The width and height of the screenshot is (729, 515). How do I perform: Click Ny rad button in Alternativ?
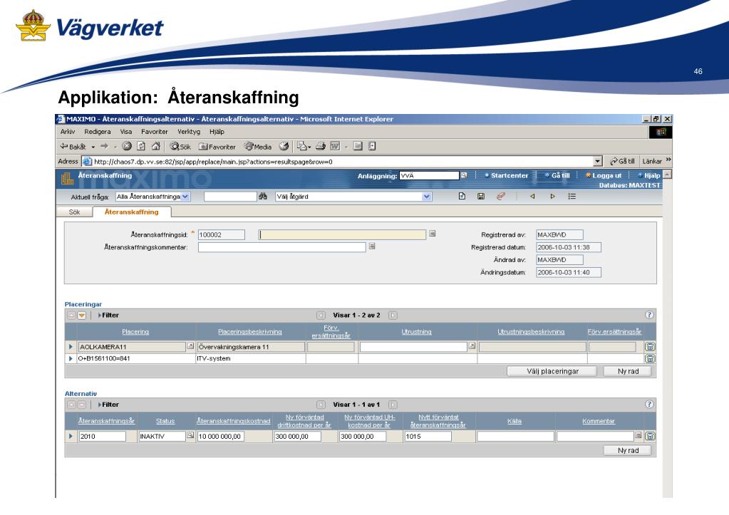(x=627, y=450)
